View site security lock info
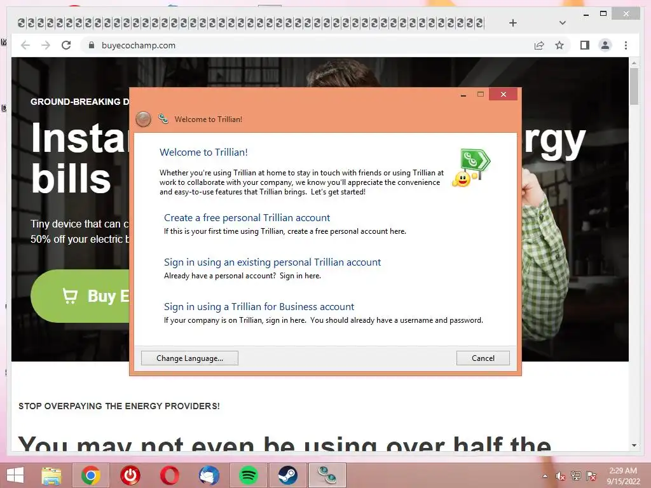Screen dimensions: 651x488 [92, 45]
